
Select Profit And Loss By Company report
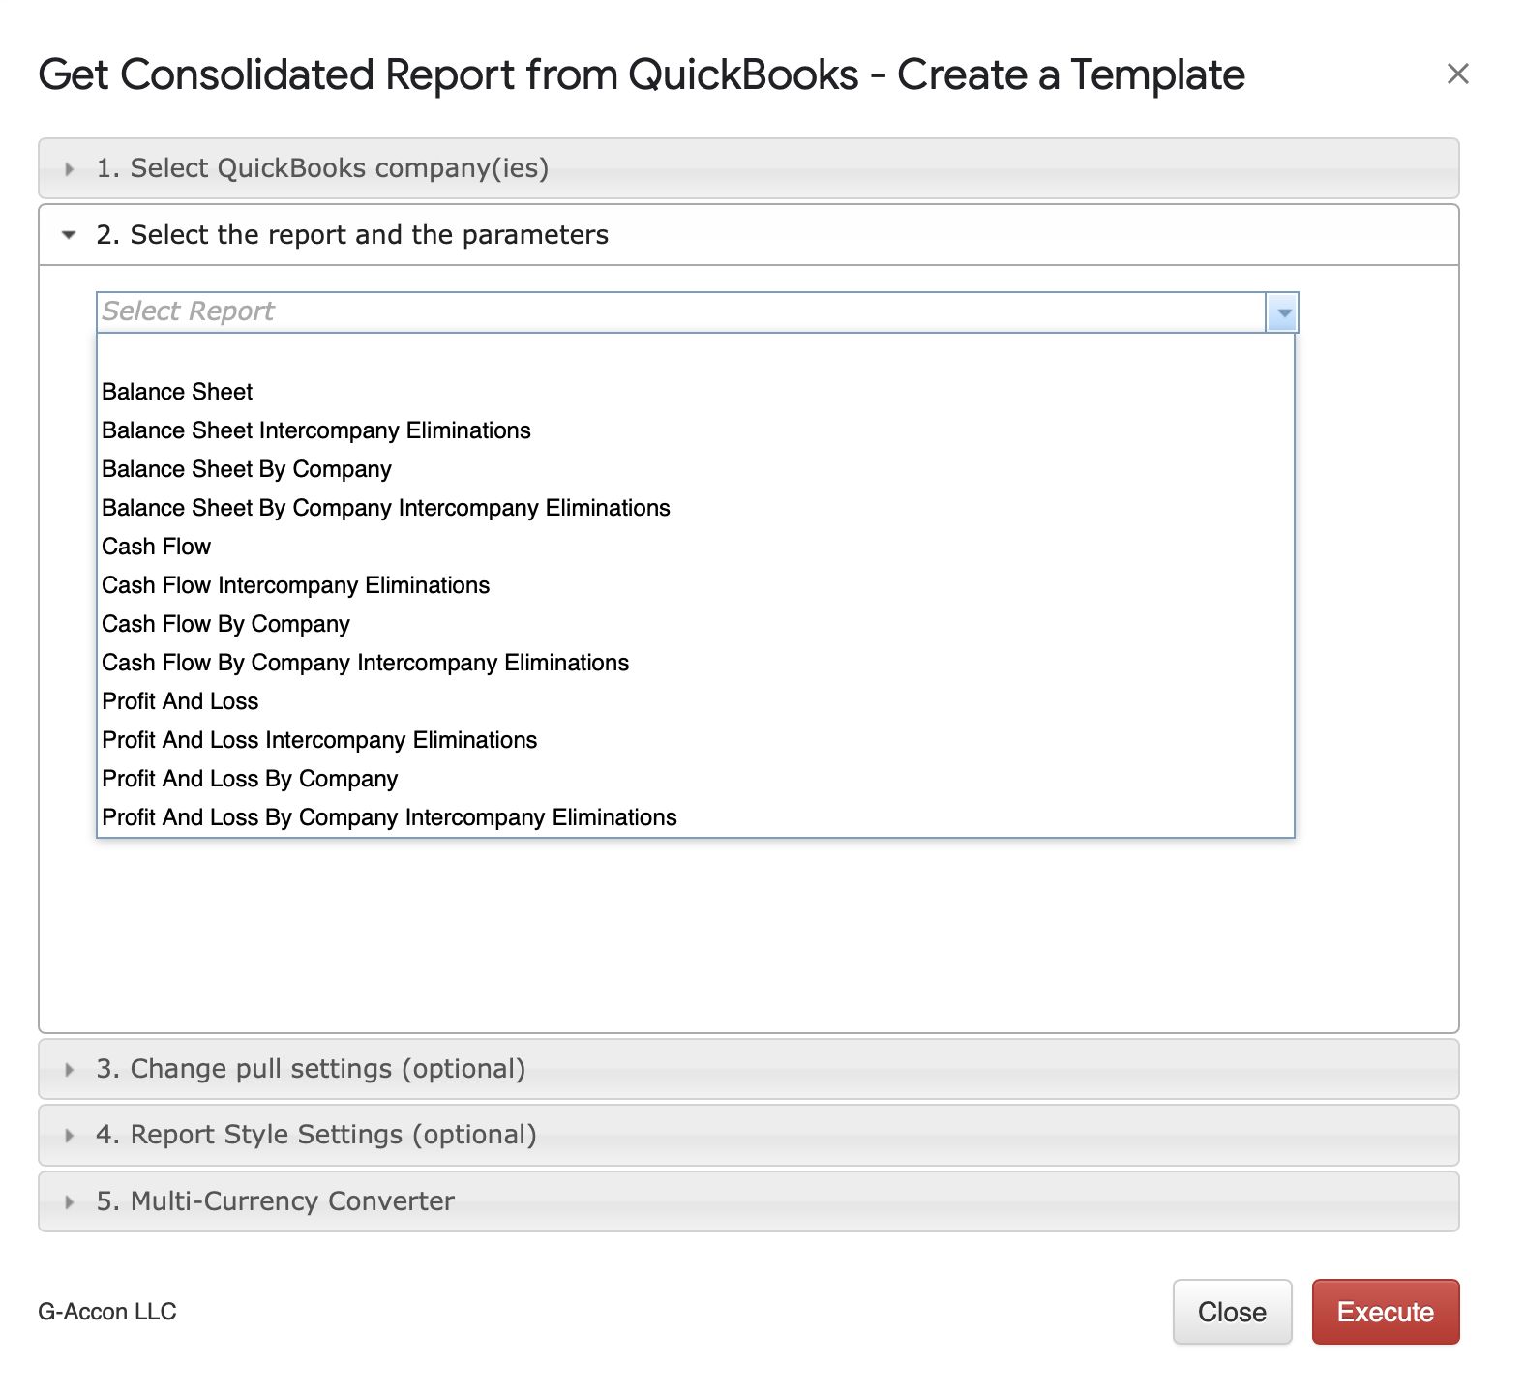click(695, 779)
